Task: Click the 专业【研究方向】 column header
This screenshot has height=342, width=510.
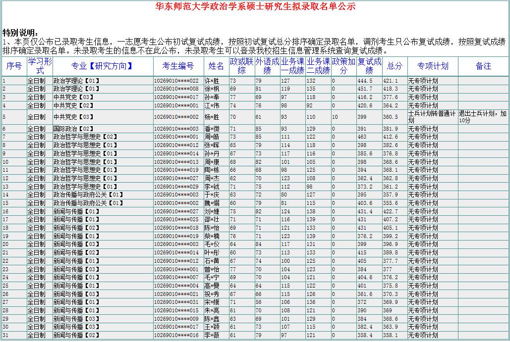Action: (103, 66)
